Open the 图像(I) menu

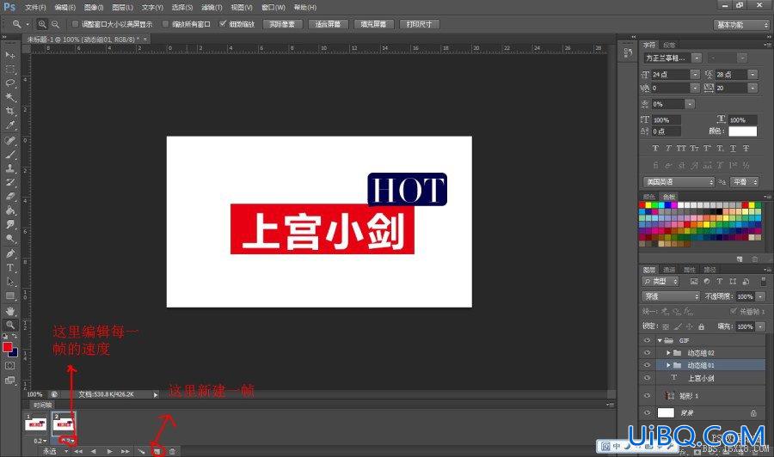tap(94, 8)
